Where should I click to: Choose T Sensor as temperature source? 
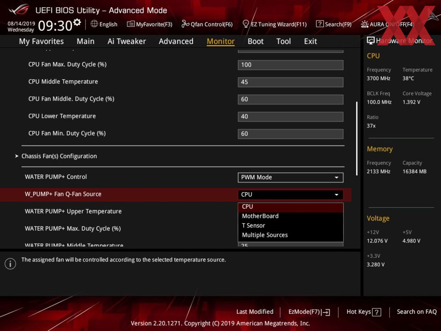pyautogui.click(x=291, y=226)
